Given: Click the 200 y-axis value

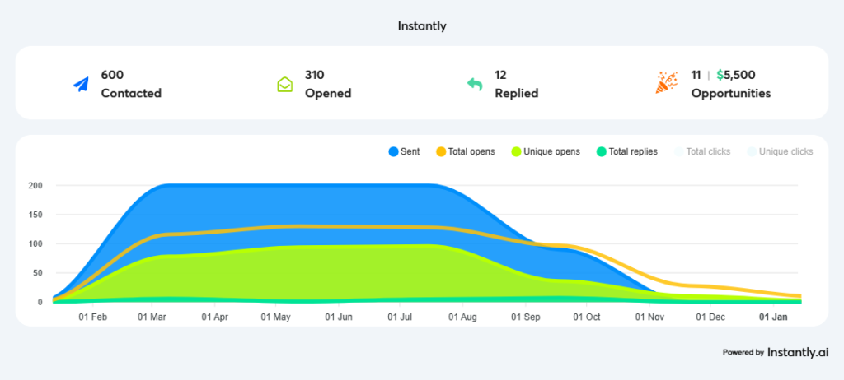Looking at the screenshot, I should click(x=35, y=185).
